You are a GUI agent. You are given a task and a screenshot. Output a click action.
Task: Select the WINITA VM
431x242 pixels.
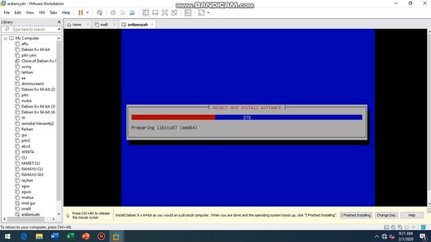pos(28,152)
